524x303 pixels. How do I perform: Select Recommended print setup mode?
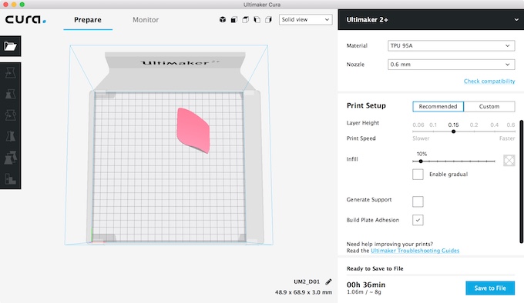click(x=438, y=106)
